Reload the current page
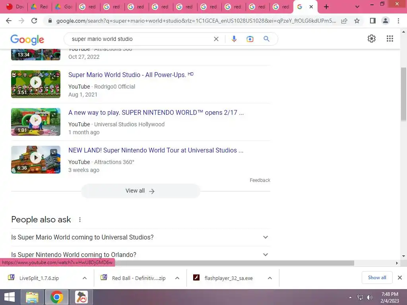The width and height of the screenshot is (407, 305). [34, 21]
